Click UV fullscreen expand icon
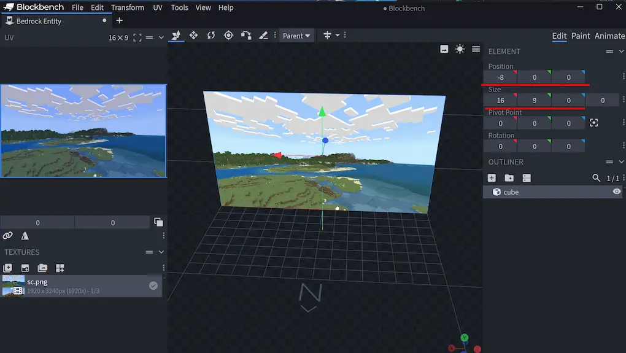The width and height of the screenshot is (626, 353). (137, 37)
